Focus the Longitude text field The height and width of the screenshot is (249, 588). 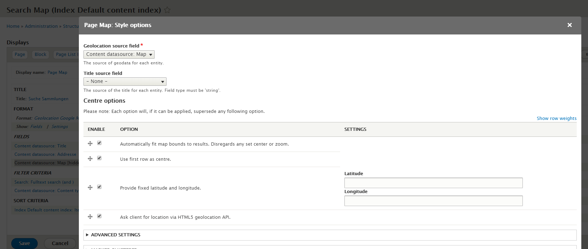pyautogui.click(x=433, y=201)
